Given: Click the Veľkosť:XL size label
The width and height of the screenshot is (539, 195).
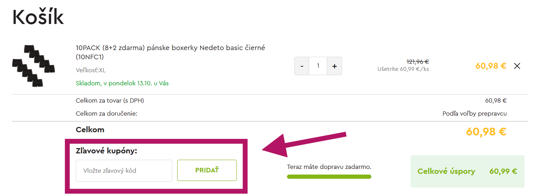Looking at the screenshot, I should pyautogui.click(x=91, y=70).
